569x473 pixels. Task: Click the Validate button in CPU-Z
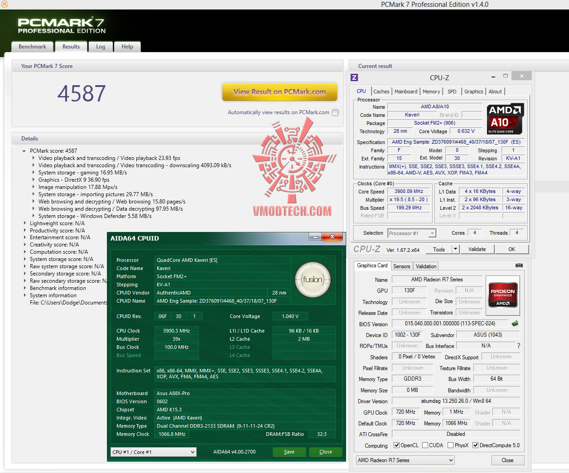[x=477, y=249]
